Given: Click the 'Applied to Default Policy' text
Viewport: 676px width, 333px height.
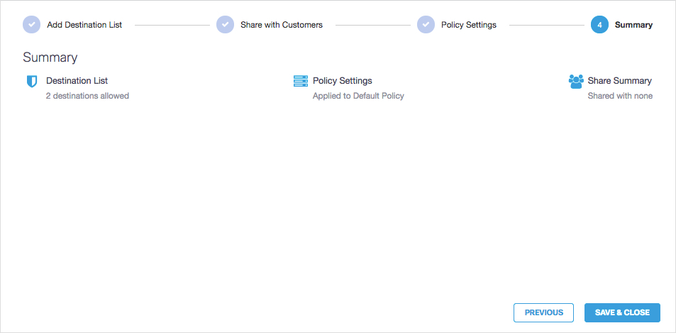Looking at the screenshot, I should tap(358, 96).
